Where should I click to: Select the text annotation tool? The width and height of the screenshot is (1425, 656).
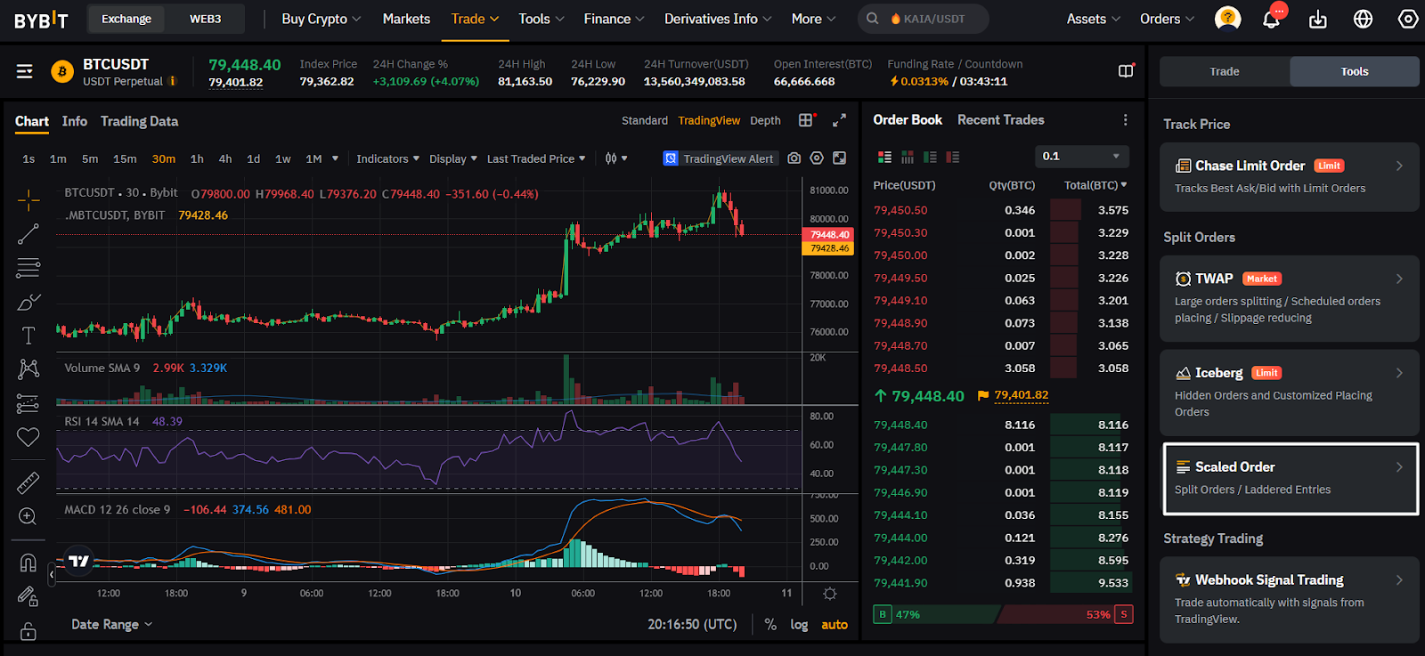click(x=28, y=336)
